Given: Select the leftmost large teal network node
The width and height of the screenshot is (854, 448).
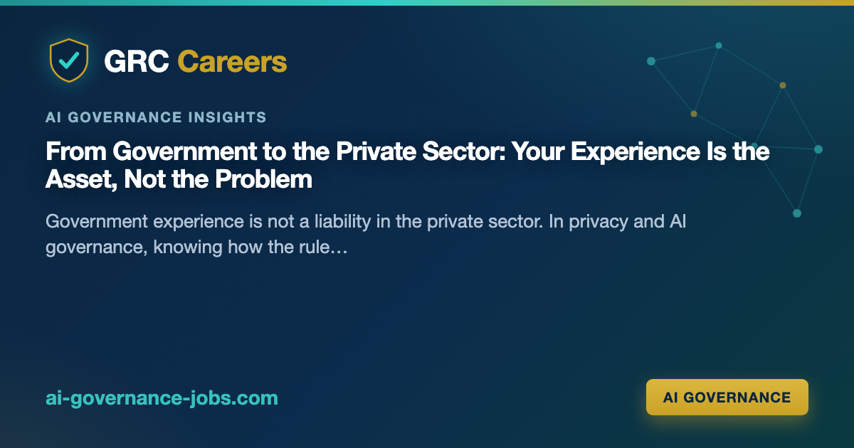Looking at the screenshot, I should (x=650, y=61).
